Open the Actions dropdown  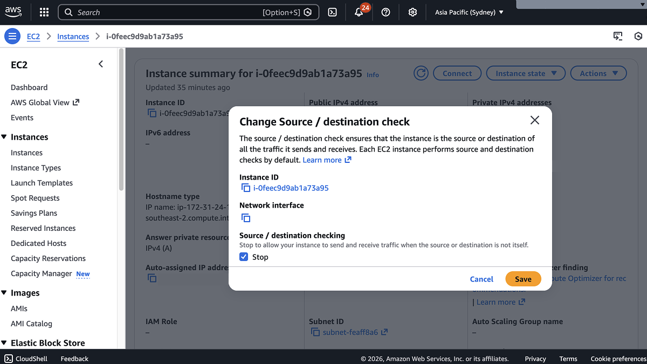(598, 73)
